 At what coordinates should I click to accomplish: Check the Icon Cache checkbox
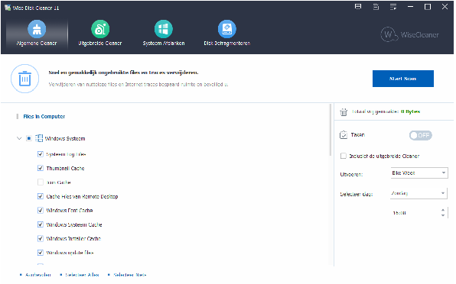[x=41, y=182]
